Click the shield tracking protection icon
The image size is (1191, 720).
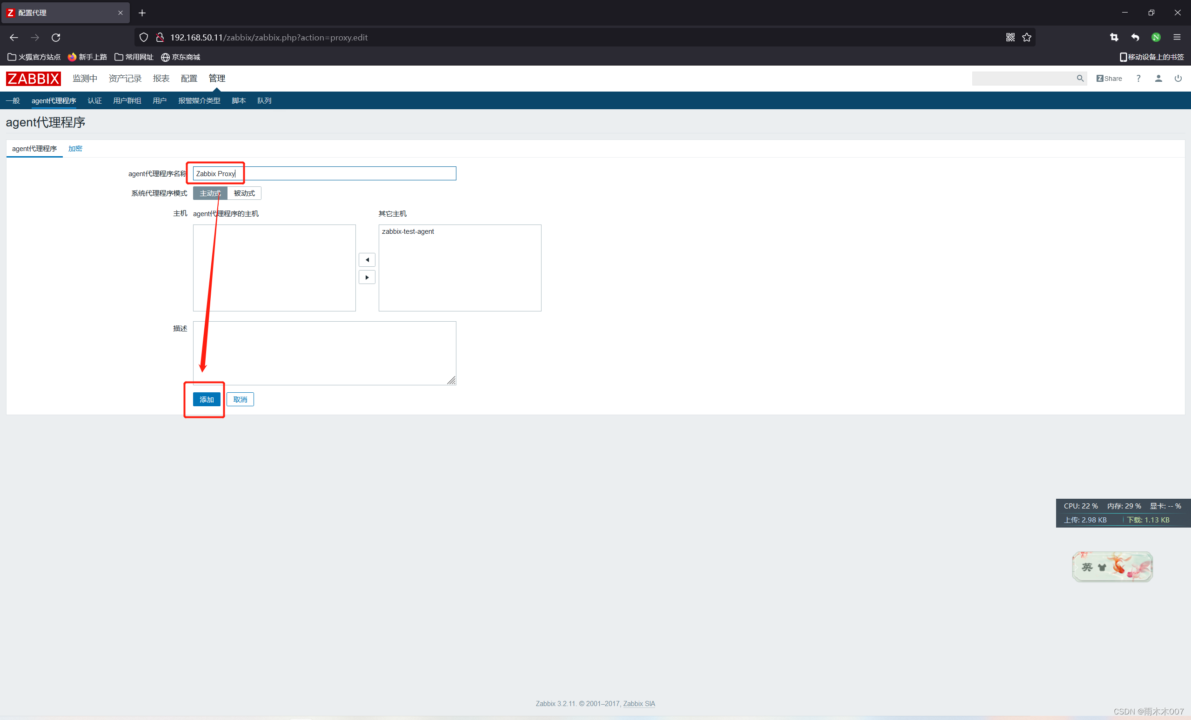click(144, 37)
